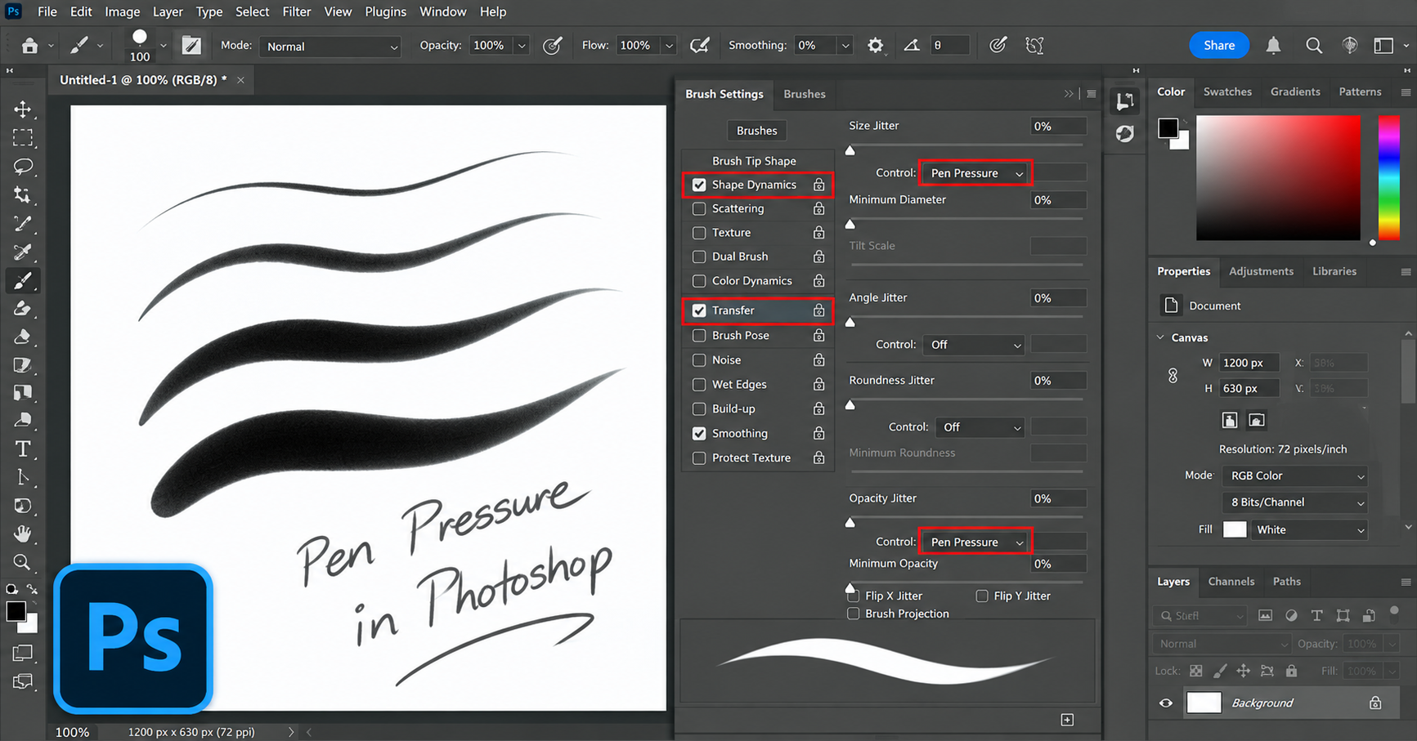
Task: Select the Hand tool
Action: (23, 533)
